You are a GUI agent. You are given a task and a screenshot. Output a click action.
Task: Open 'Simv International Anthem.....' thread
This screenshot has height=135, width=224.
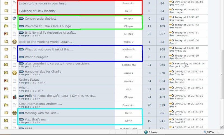pyautogui.click(x=40, y=104)
